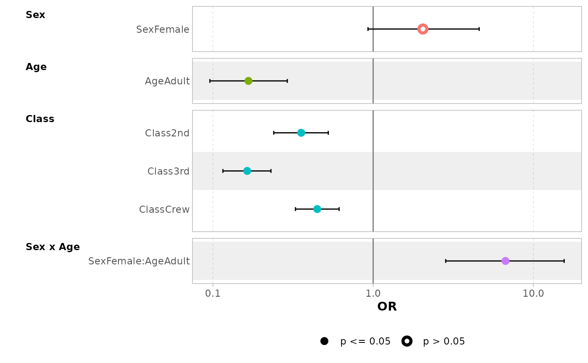
Task: Click the green AgeAdult odds ratio point
Action: point(248,81)
